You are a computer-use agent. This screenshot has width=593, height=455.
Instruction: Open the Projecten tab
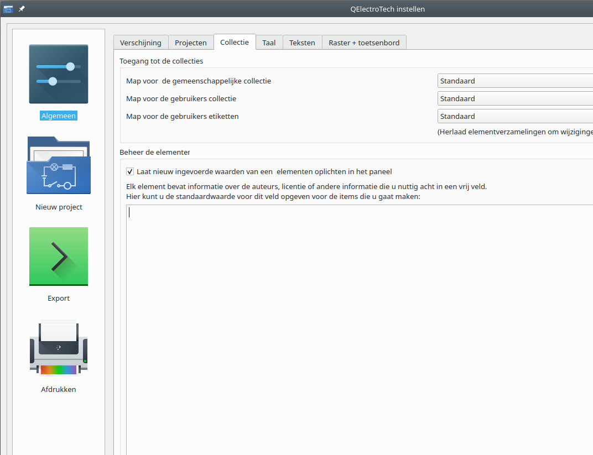(x=191, y=43)
